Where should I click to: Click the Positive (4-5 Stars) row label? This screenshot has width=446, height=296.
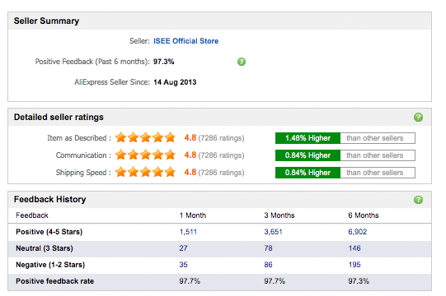49,232
